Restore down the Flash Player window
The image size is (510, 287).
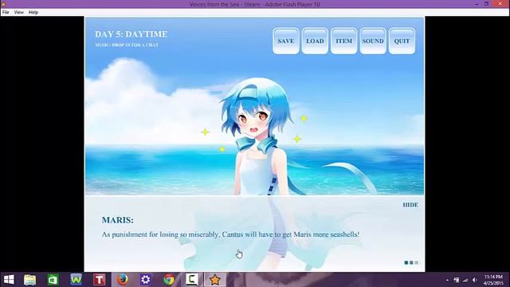(487, 4)
